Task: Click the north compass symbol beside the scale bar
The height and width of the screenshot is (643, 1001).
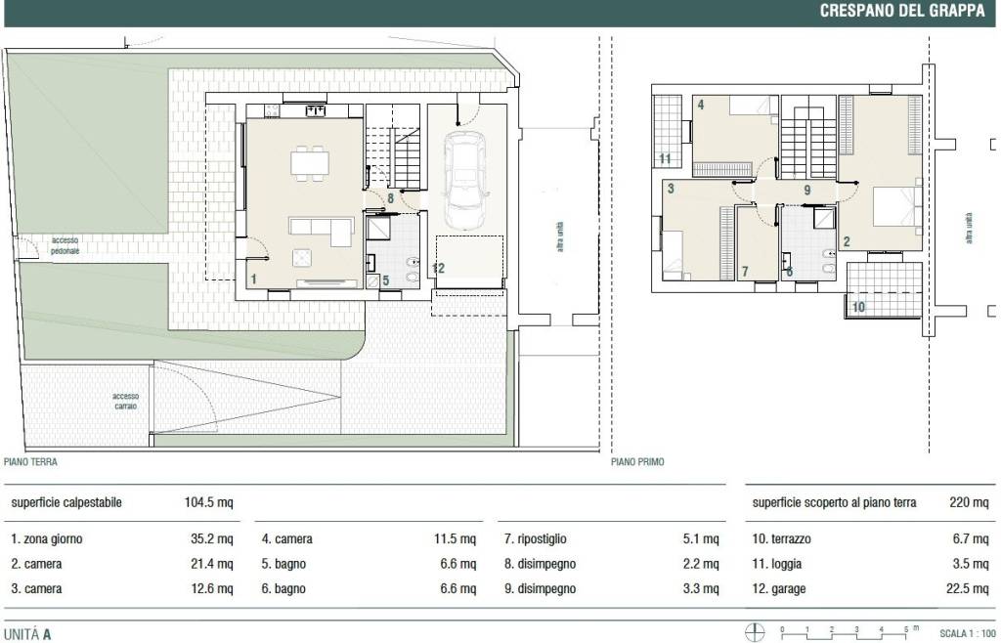Action: click(752, 632)
